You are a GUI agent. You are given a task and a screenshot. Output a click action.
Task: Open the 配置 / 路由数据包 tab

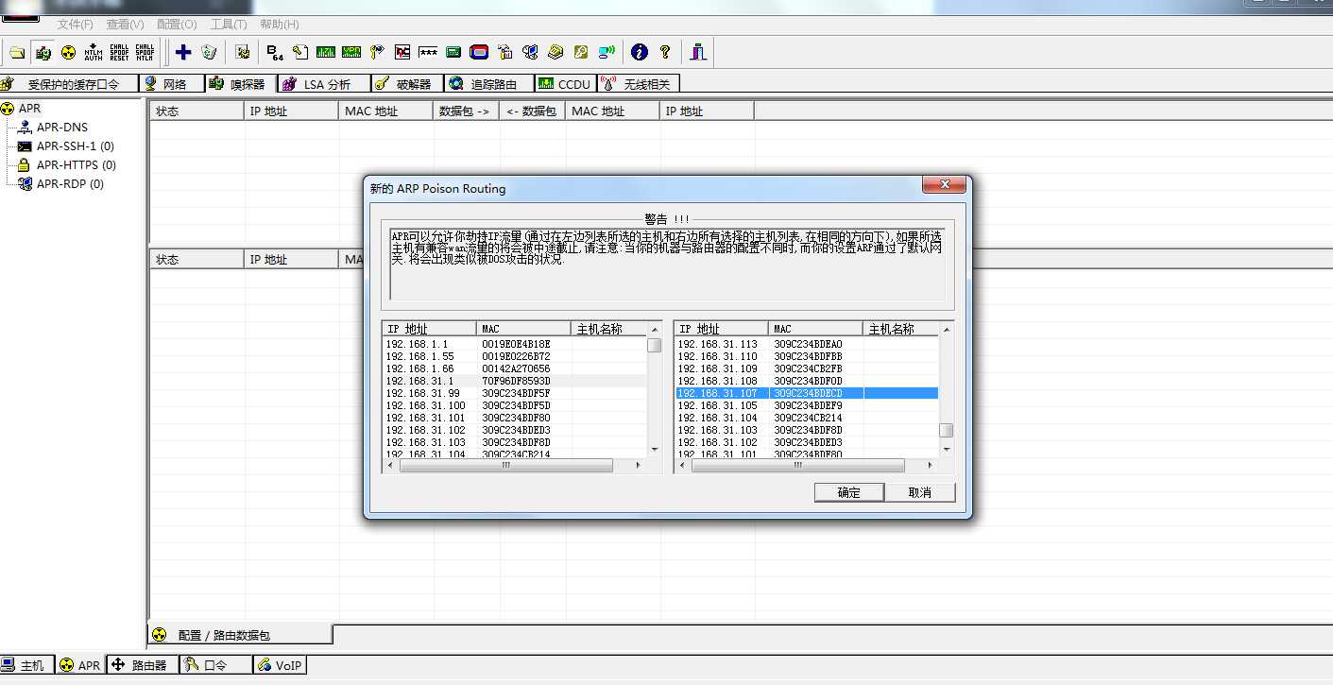point(241,635)
